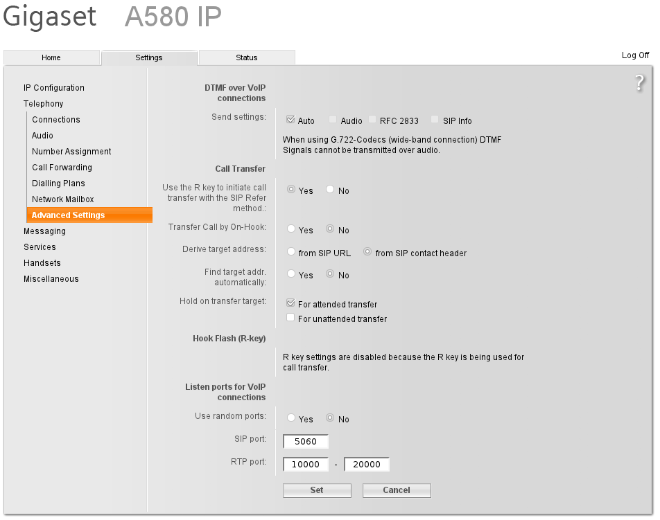Go to the Status tab
This screenshot has height=520, width=660.
(x=247, y=57)
